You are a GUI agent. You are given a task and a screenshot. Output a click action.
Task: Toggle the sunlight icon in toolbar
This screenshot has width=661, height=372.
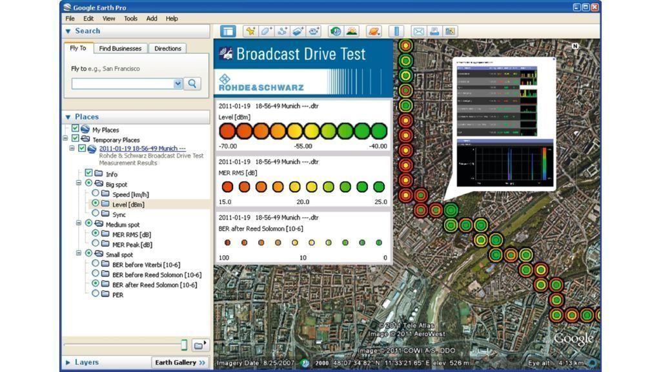(351, 31)
